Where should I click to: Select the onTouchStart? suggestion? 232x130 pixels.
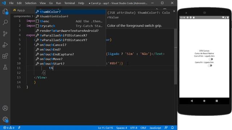tap(70, 64)
